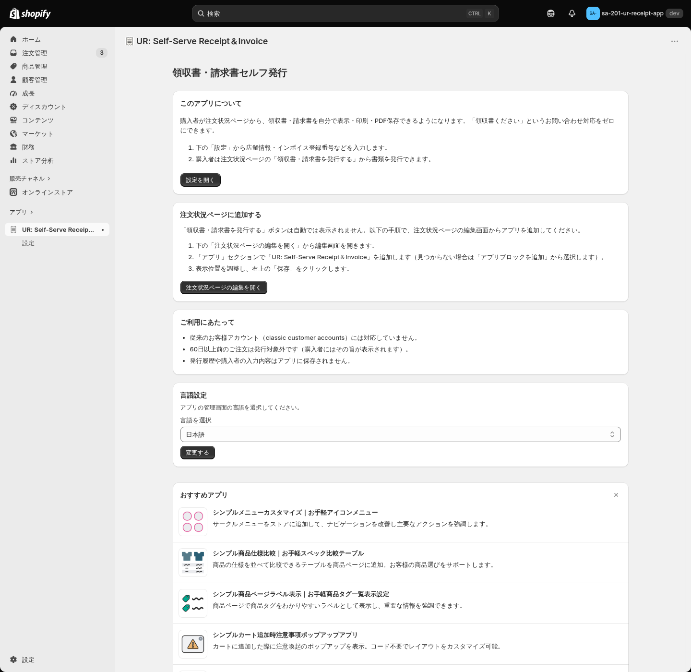This screenshot has width=691, height=672.
Task: Open コンテンツ in the sidebar
Action: (58, 120)
